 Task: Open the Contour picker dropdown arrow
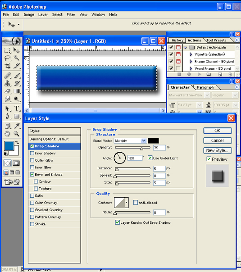click(x=127, y=203)
